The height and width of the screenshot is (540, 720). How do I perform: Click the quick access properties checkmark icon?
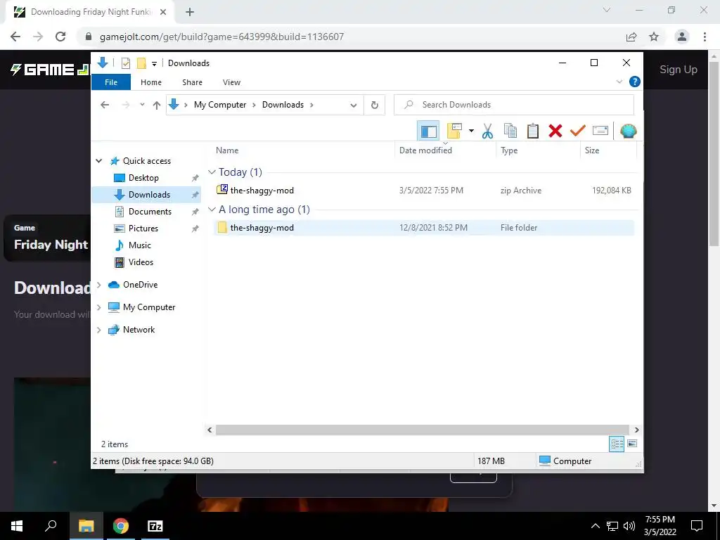tap(126, 63)
